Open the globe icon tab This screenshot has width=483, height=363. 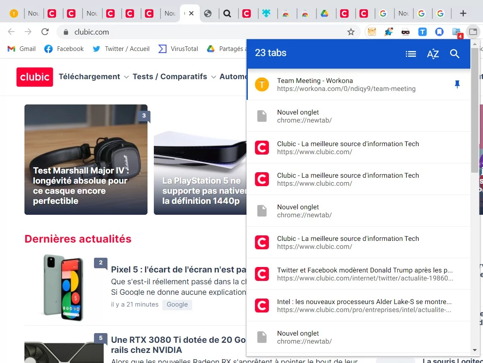(x=208, y=13)
